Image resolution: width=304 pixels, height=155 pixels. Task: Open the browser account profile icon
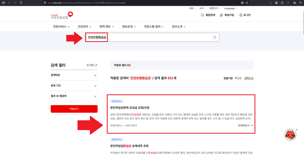276,3
